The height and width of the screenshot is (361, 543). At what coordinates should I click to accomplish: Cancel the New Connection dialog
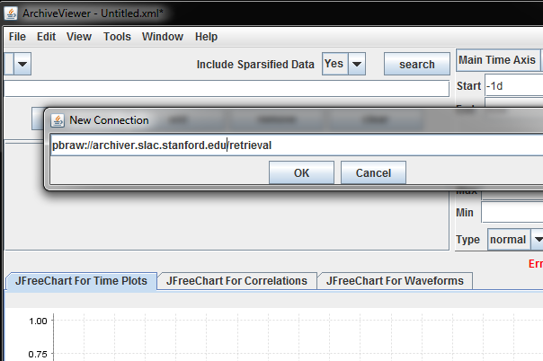(x=373, y=172)
